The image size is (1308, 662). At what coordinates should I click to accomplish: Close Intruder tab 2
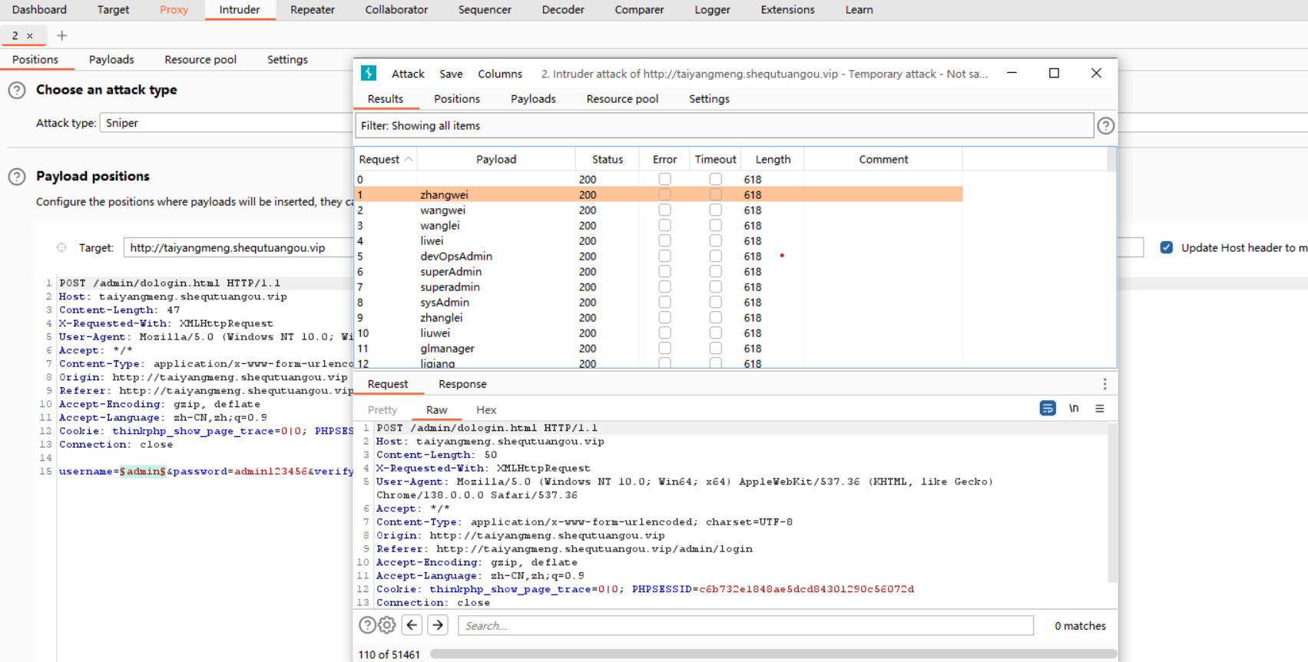click(30, 36)
